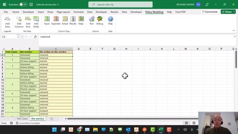Click the horizontal scroll left arrow
The width and height of the screenshot is (238, 134).
[x=65, y=119]
